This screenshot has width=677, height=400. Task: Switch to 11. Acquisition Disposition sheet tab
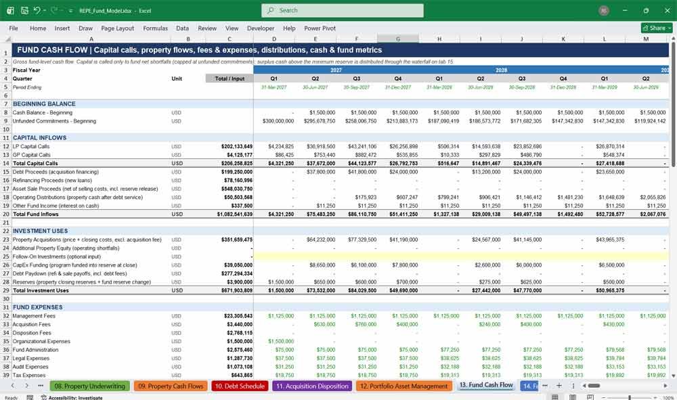pyautogui.click(x=312, y=386)
